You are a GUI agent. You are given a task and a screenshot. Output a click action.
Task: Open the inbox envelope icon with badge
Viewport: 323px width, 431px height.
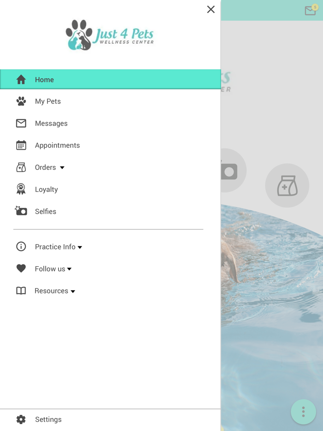point(311,10)
